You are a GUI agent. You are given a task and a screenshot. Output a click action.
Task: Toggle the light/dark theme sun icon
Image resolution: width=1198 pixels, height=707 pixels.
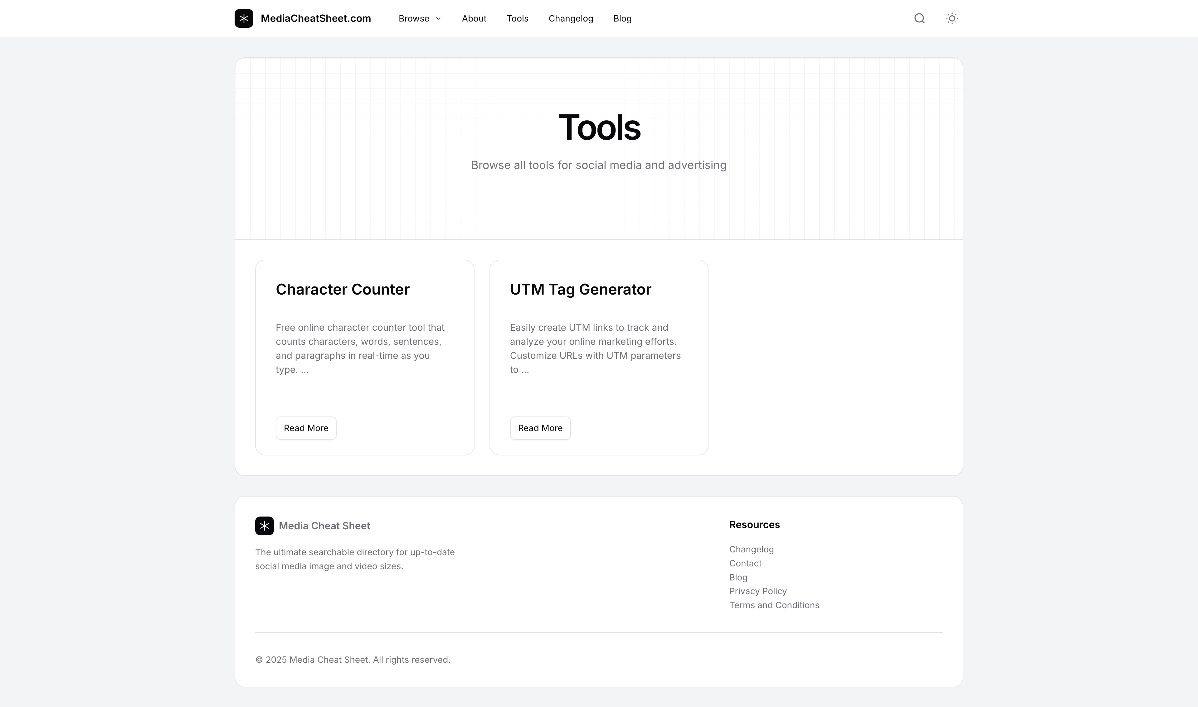click(x=952, y=19)
